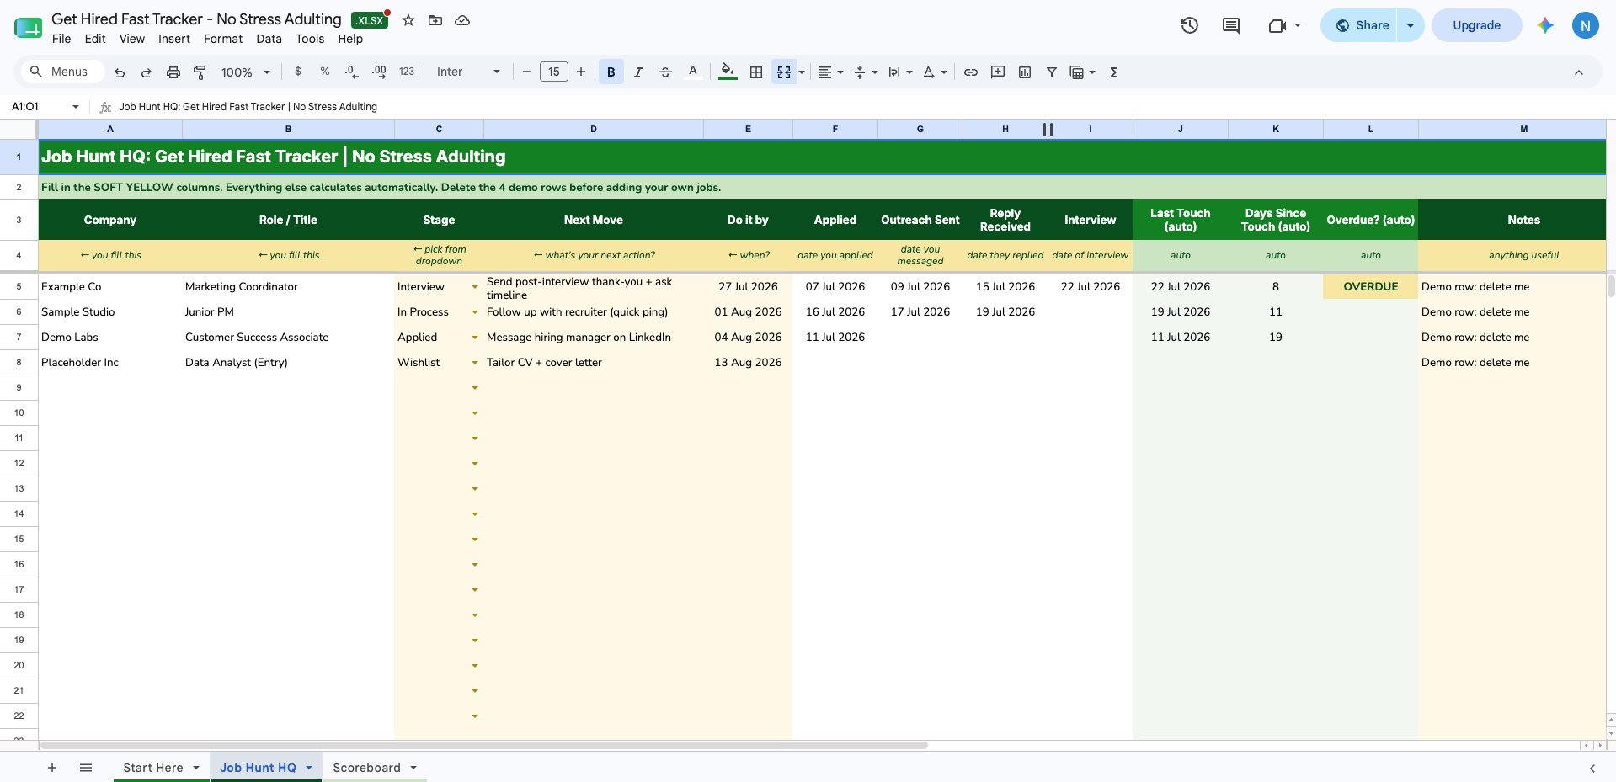This screenshot has height=782, width=1616.
Task: Expand the Share options arrow
Action: point(1411,25)
